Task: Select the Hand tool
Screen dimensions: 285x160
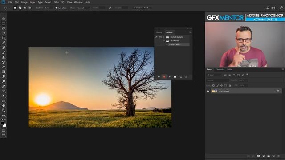Action: click(x=4, y=105)
